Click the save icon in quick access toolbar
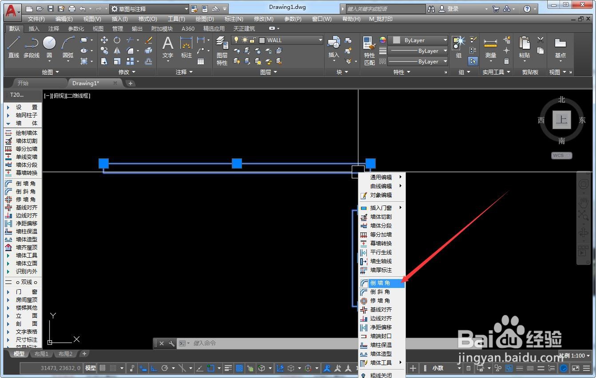 51,9
